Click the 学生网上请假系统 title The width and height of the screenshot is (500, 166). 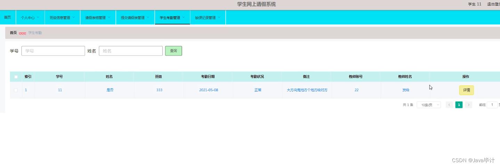pyautogui.click(x=256, y=4)
